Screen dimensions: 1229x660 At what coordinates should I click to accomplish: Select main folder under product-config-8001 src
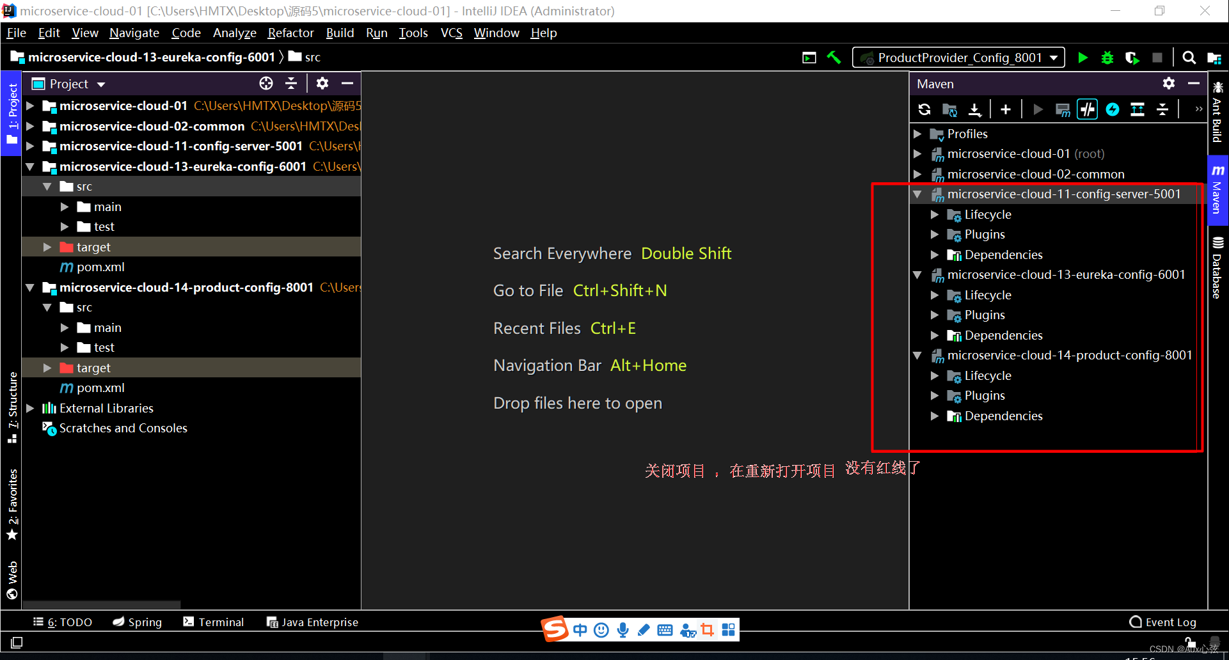tap(107, 328)
